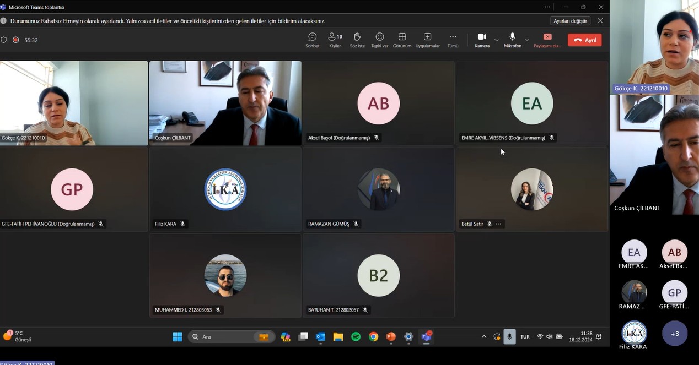This screenshot has width=699, height=365.
Task: Open the Sohbet chat panel
Action: point(313,40)
